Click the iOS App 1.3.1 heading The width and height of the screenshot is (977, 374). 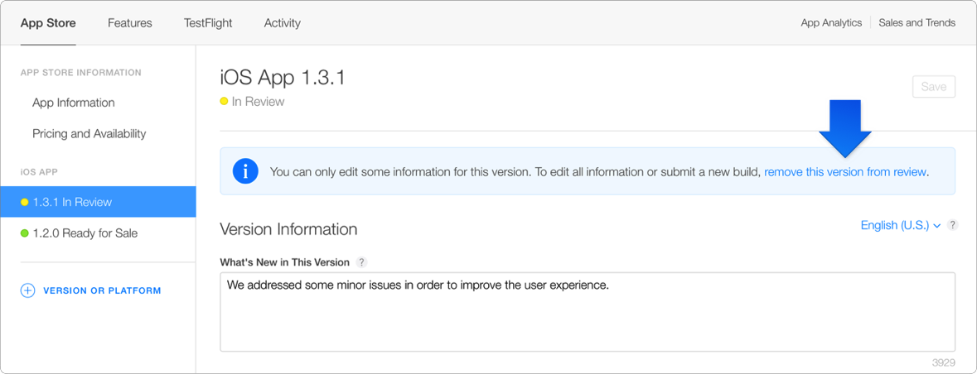coord(283,78)
